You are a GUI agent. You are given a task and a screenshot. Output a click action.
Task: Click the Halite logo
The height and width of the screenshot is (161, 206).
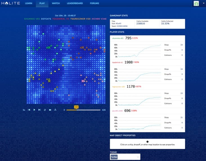pos(11,3)
